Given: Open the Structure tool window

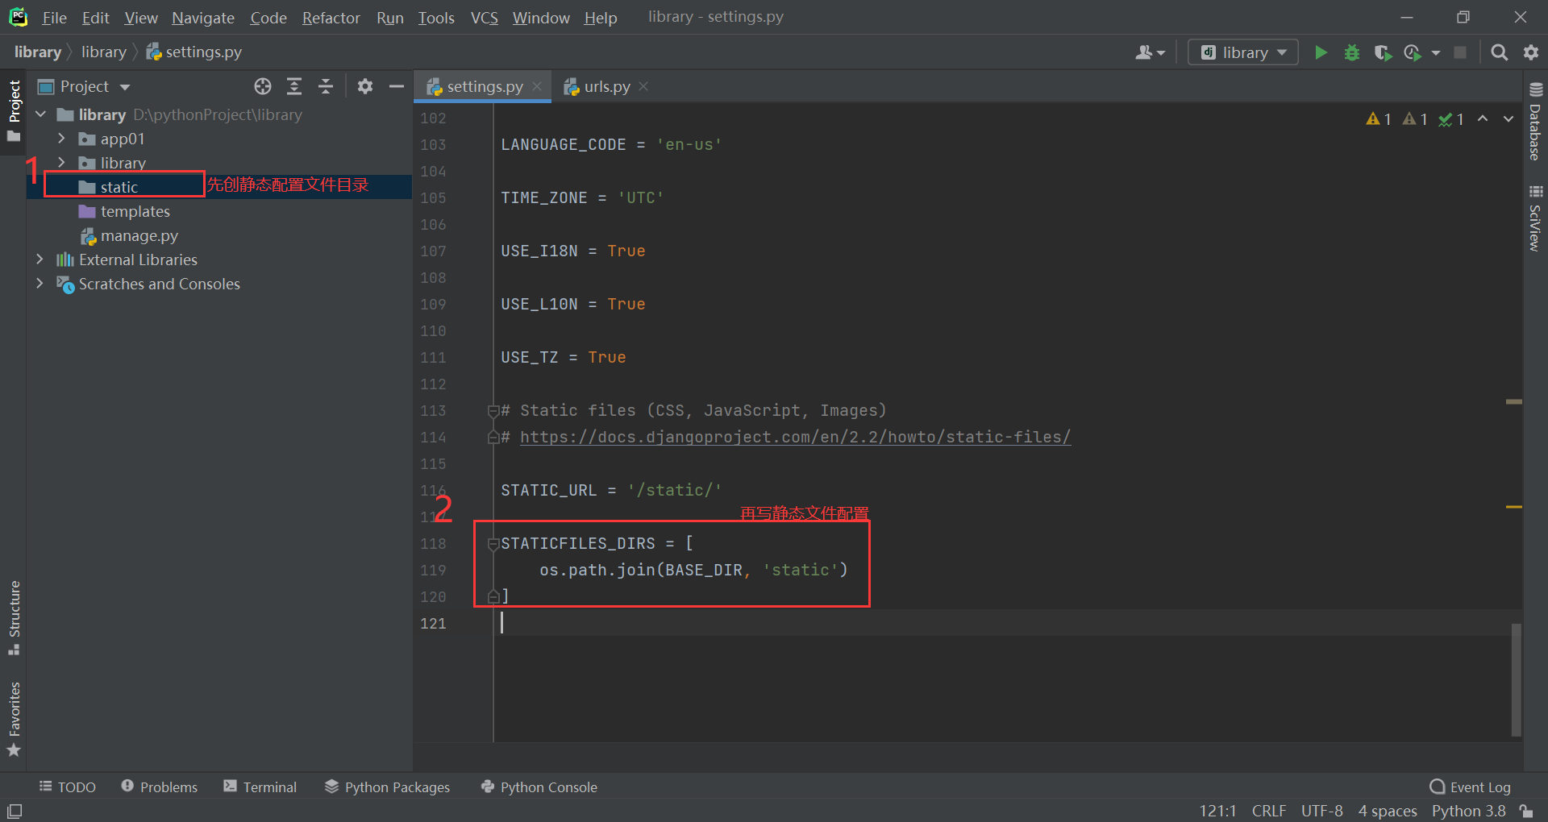Looking at the screenshot, I should point(14,618).
